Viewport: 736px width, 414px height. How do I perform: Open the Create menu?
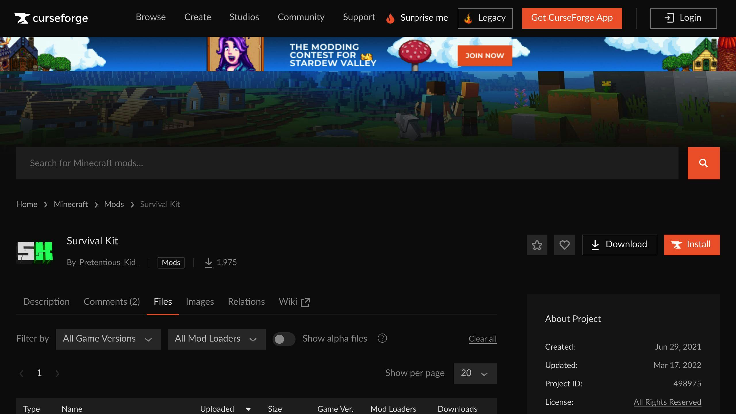point(198,17)
